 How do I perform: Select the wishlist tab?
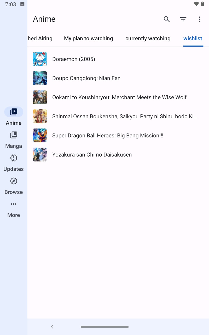[193, 38]
